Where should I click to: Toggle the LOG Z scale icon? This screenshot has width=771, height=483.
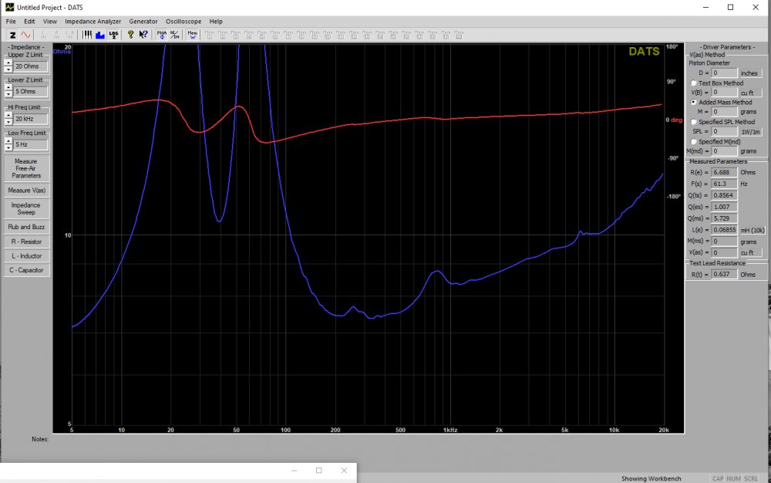point(114,35)
